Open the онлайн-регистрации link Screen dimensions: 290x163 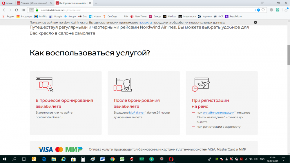pos(219,112)
